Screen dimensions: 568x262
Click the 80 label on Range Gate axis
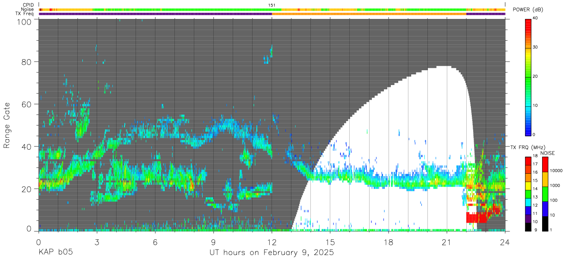[x=27, y=62]
